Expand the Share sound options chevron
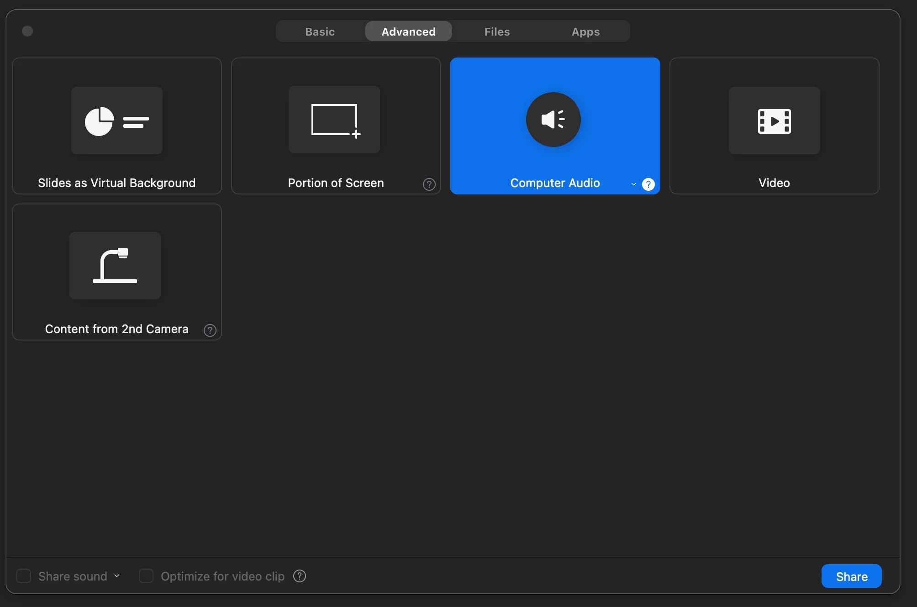Image resolution: width=917 pixels, height=607 pixels. [117, 576]
